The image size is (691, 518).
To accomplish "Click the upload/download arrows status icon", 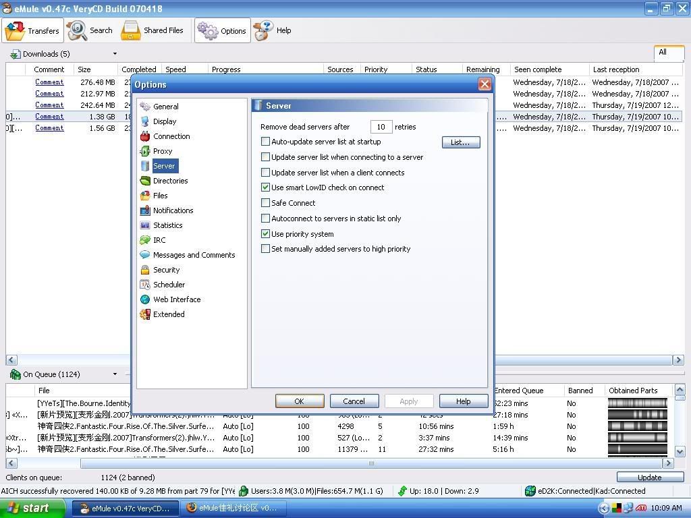I will [x=402, y=491].
